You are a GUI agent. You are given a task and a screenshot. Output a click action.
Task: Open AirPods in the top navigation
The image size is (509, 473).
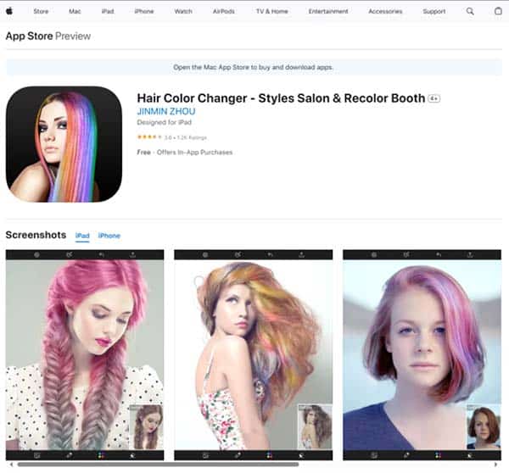[x=224, y=11]
